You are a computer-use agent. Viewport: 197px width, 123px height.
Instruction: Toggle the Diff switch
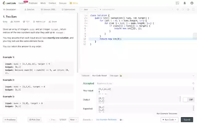[185, 100]
